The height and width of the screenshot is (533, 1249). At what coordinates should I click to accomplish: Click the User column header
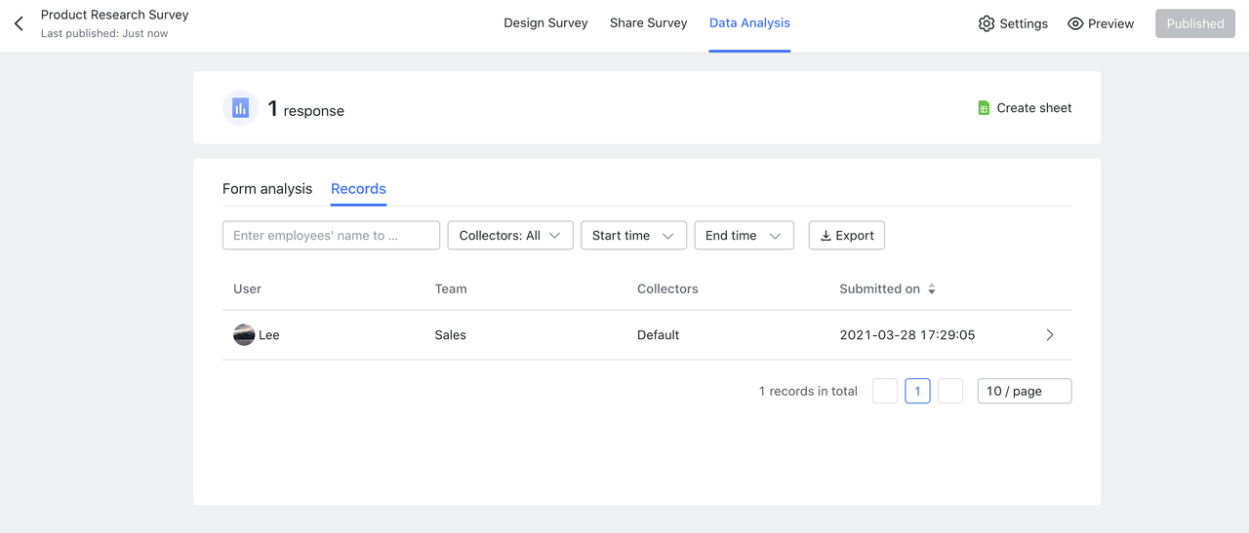click(247, 289)
